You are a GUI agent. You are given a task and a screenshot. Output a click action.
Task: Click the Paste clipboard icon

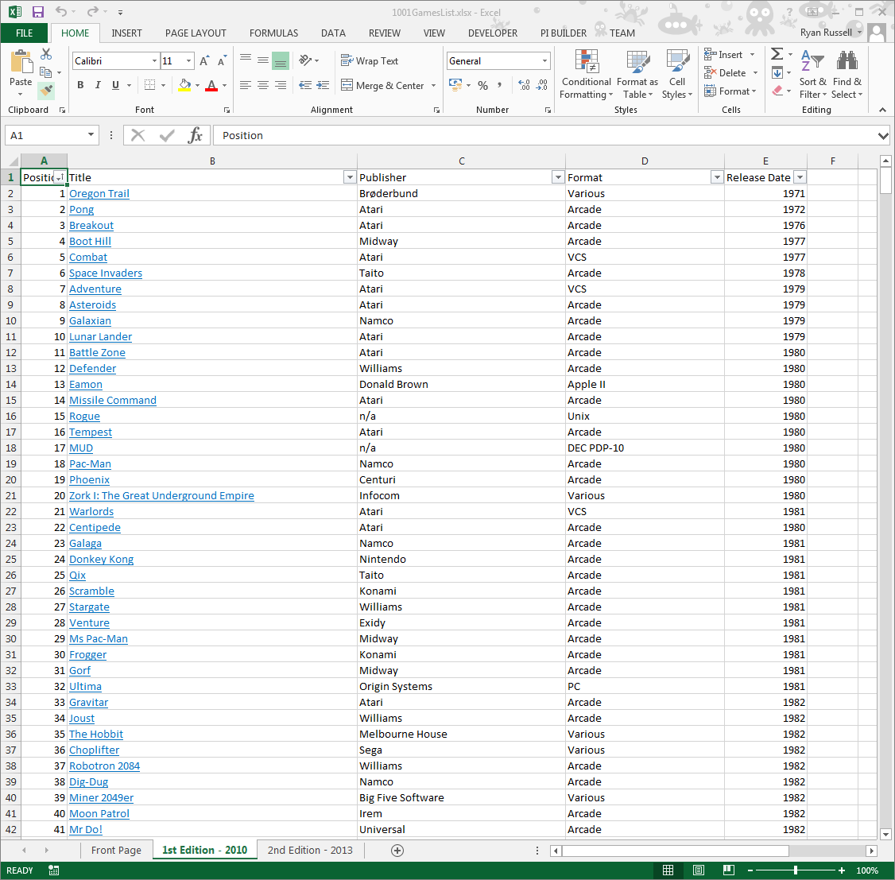tap(21, 62)
